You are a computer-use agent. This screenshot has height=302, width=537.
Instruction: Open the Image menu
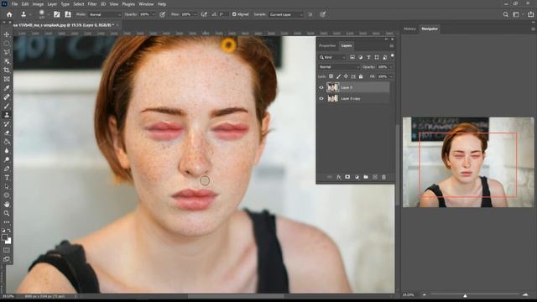pyautogui.click(x=38, y=4)
